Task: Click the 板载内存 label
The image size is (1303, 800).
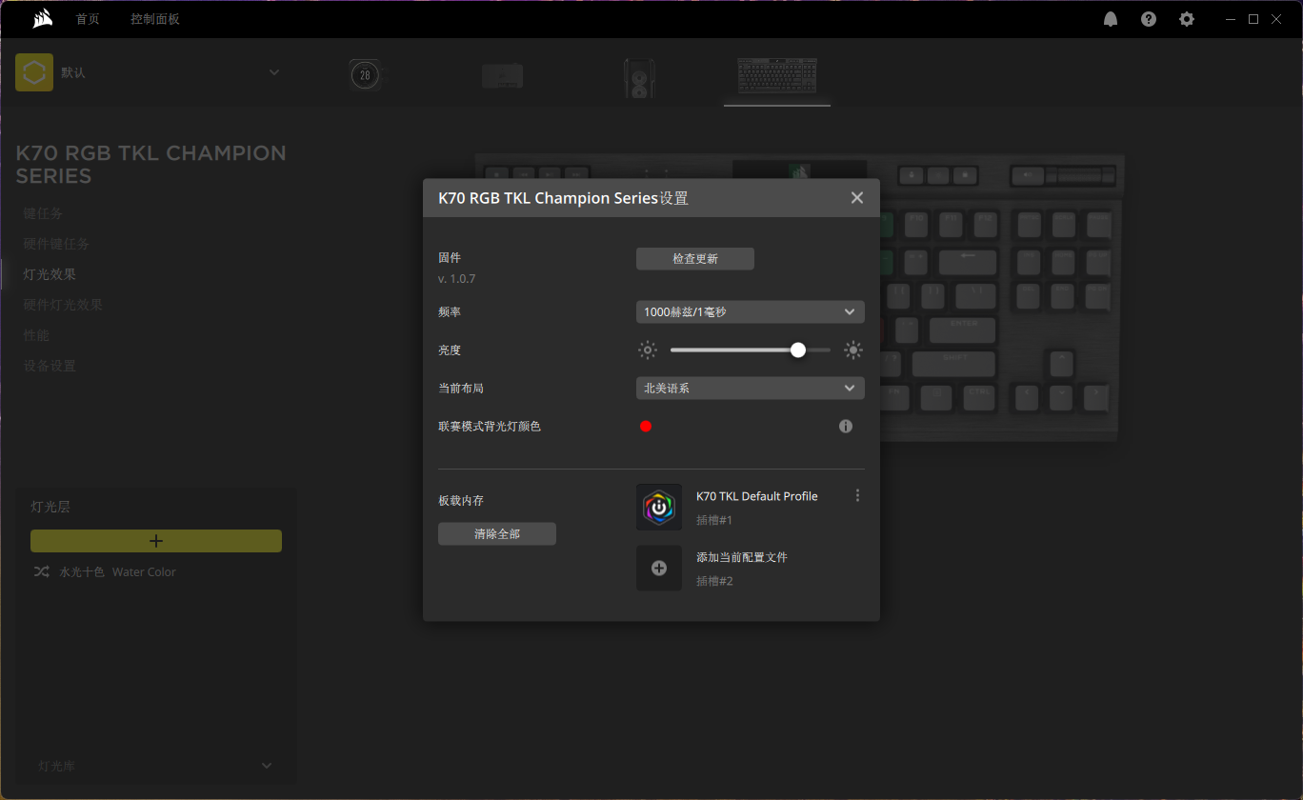Action: (x=461, y=501)
